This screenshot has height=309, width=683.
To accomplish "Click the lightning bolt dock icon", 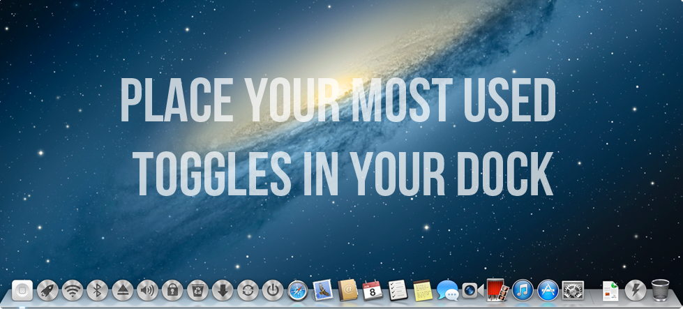I will (636, 290).
